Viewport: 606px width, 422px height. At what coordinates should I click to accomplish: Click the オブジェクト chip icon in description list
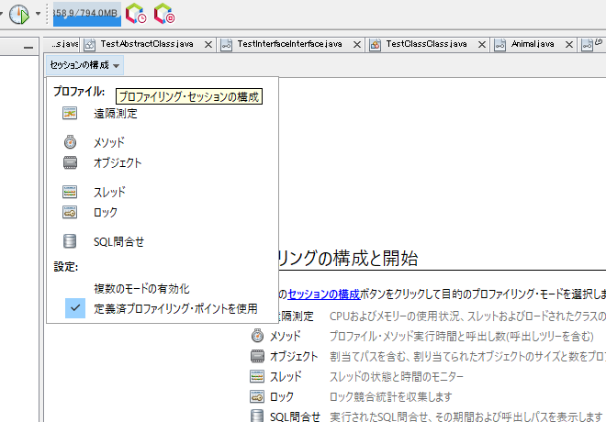coord(257,356)
